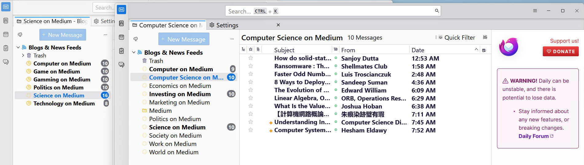The image size is (584, 165).
Task: Select Politics on Medium in back window
Action: pos(63,87)
